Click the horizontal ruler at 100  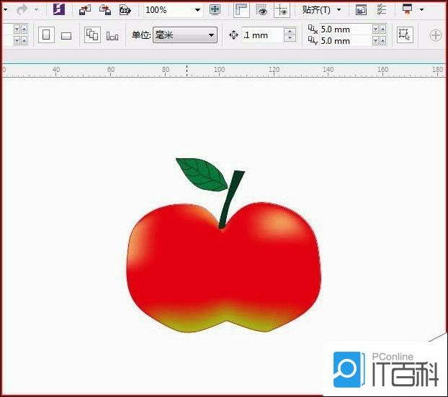tap(219, 70)
